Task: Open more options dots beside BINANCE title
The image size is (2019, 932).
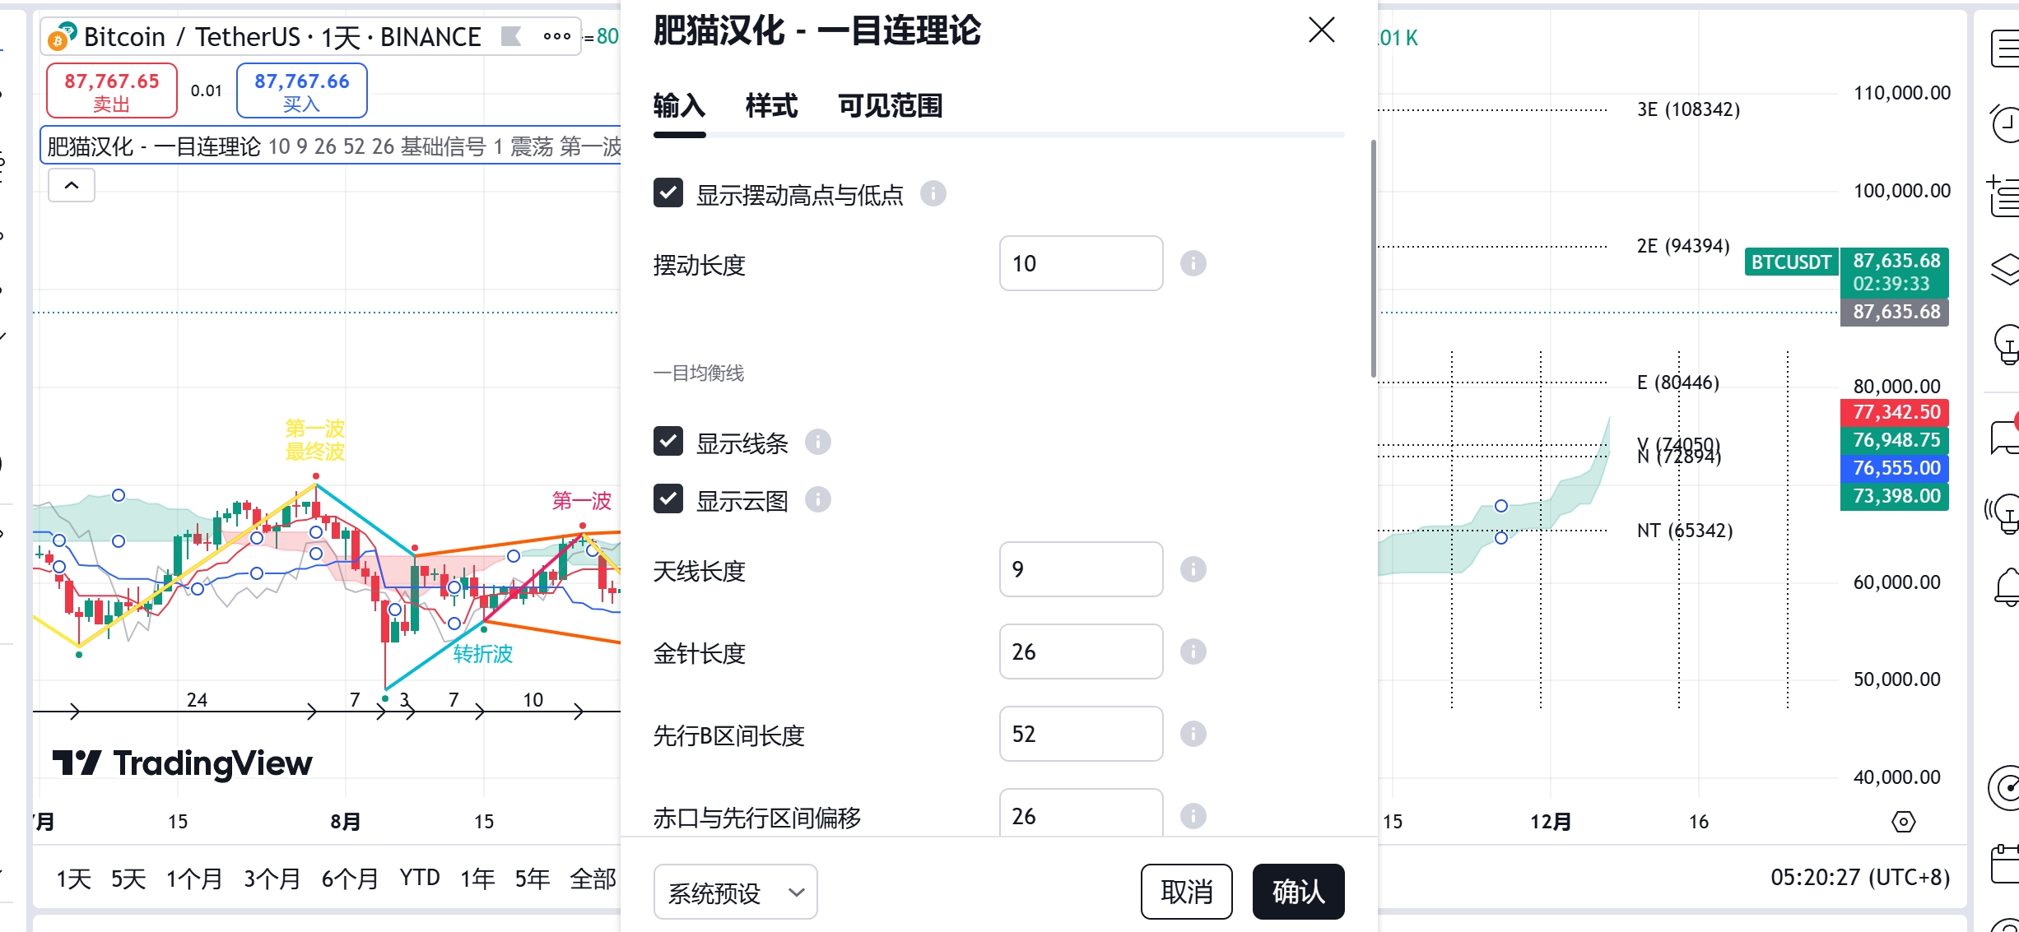Action: [x=556, y=36]
